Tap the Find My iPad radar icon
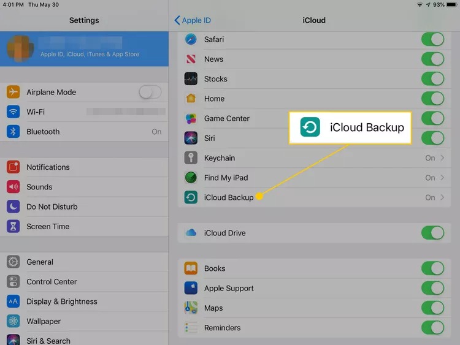Image resolution: width=460 pixels, height=345 pixels. 191,178
